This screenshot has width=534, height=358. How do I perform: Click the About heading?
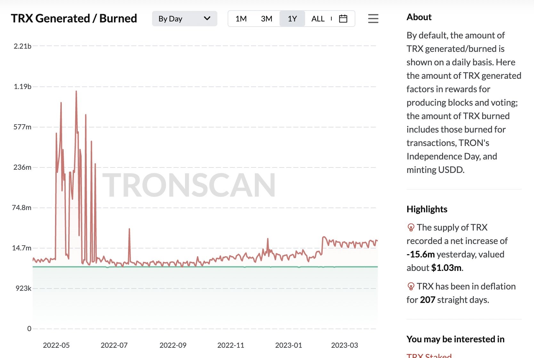click(419, 17)
